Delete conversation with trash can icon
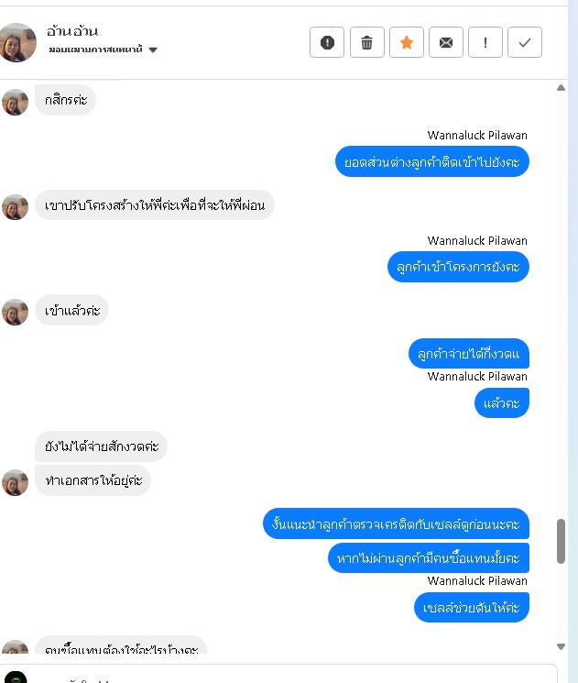 (x=367, y=42)
